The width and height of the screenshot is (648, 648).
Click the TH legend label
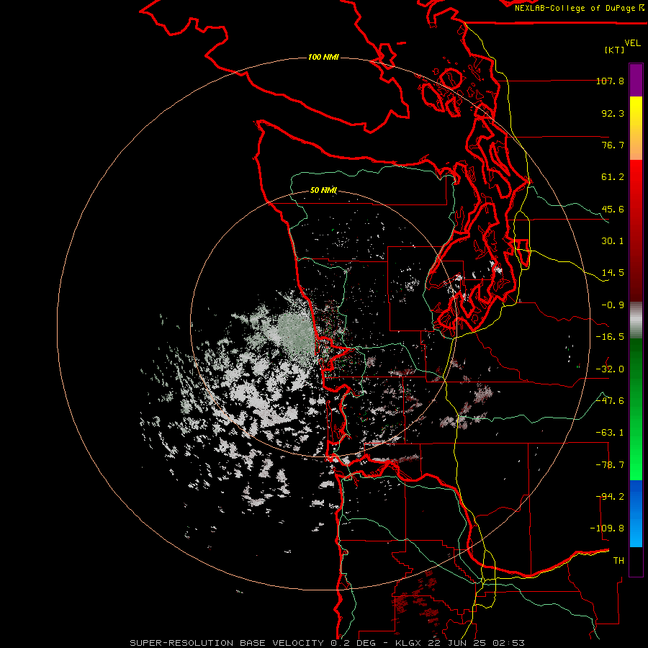pos(618,561)
